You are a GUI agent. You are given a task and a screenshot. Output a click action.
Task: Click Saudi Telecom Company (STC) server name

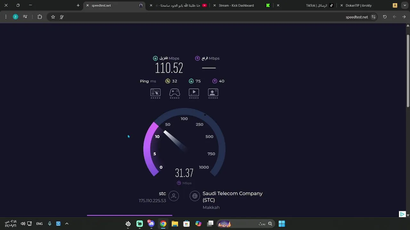pyautogui.click(x=233, y=197)
